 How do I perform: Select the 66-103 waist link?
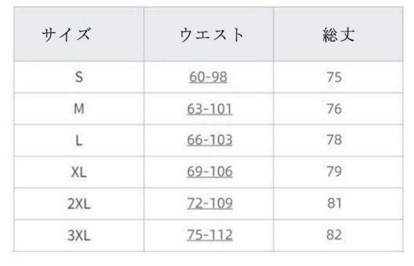coord(208,140)
